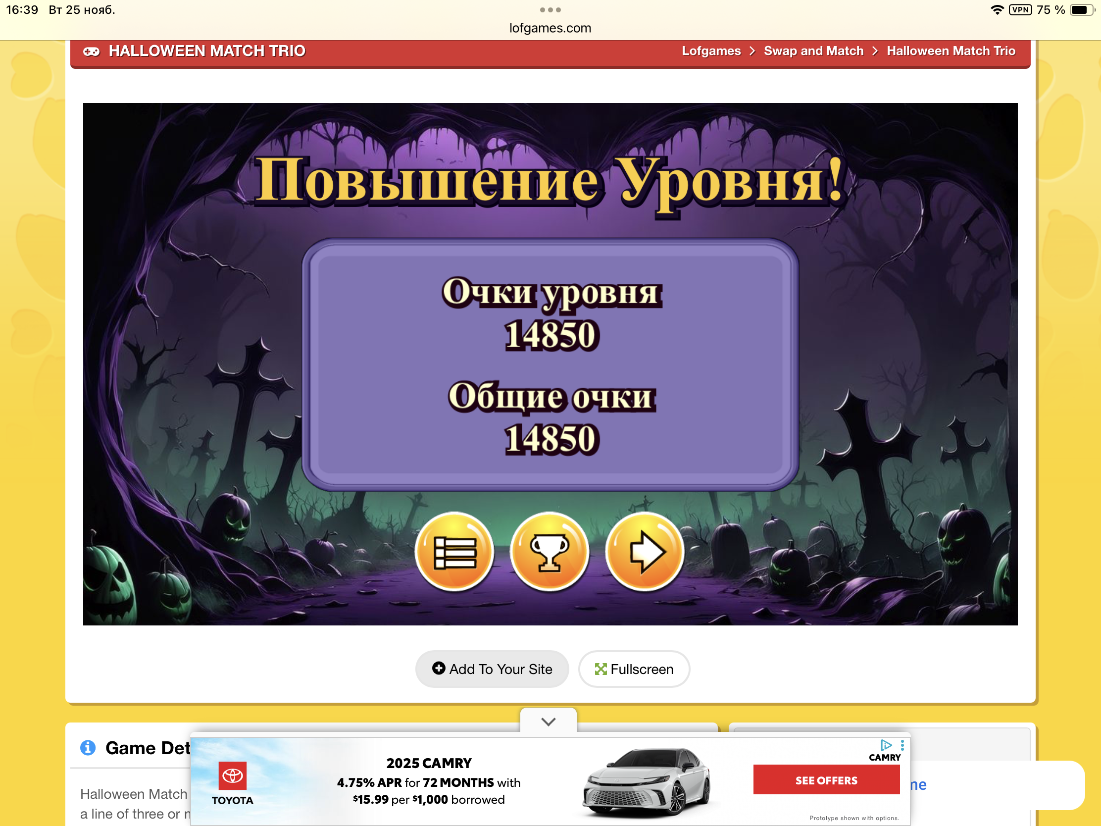Open the three-dot multitasking menu at the top
1101x826 pixels.
tap(550, 10)
